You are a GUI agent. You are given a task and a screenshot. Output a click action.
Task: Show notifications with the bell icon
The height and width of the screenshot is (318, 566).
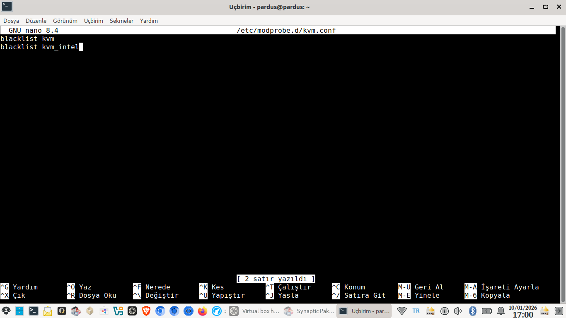click(x=501, y=311)
